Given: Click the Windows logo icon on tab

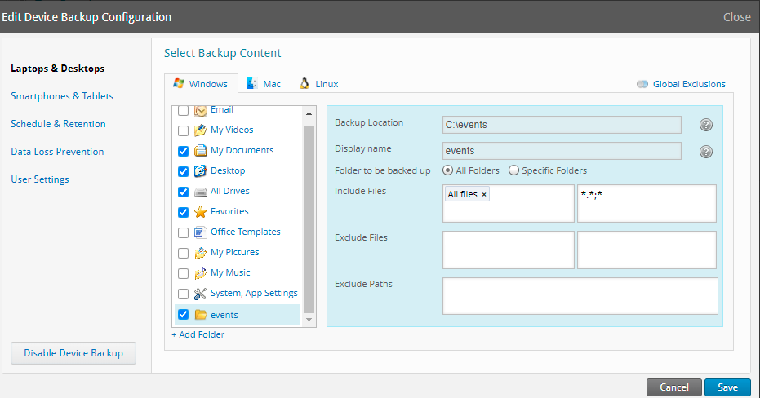Looking at the screenshot, I should tap(179, 83).
